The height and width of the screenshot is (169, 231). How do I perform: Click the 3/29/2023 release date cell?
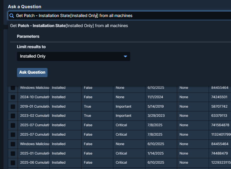click(155, 115)
